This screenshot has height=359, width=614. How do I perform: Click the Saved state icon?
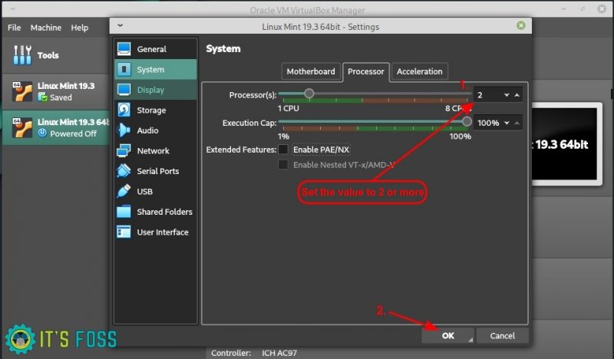click(x=42, y=97)
